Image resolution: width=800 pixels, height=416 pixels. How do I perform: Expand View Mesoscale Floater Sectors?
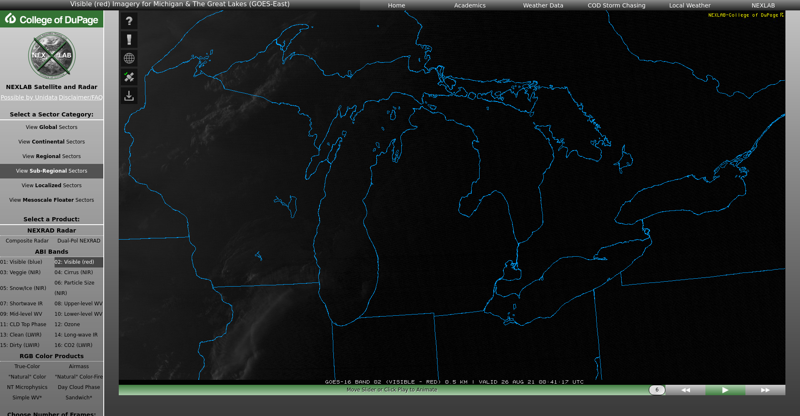click(52, 200)
